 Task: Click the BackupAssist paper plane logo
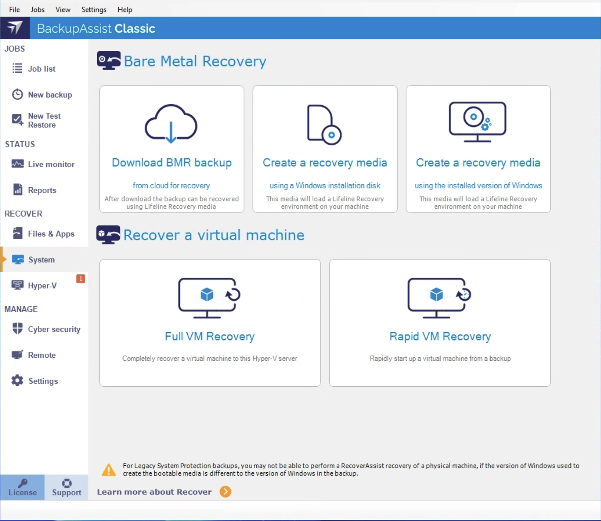(15, 28)
